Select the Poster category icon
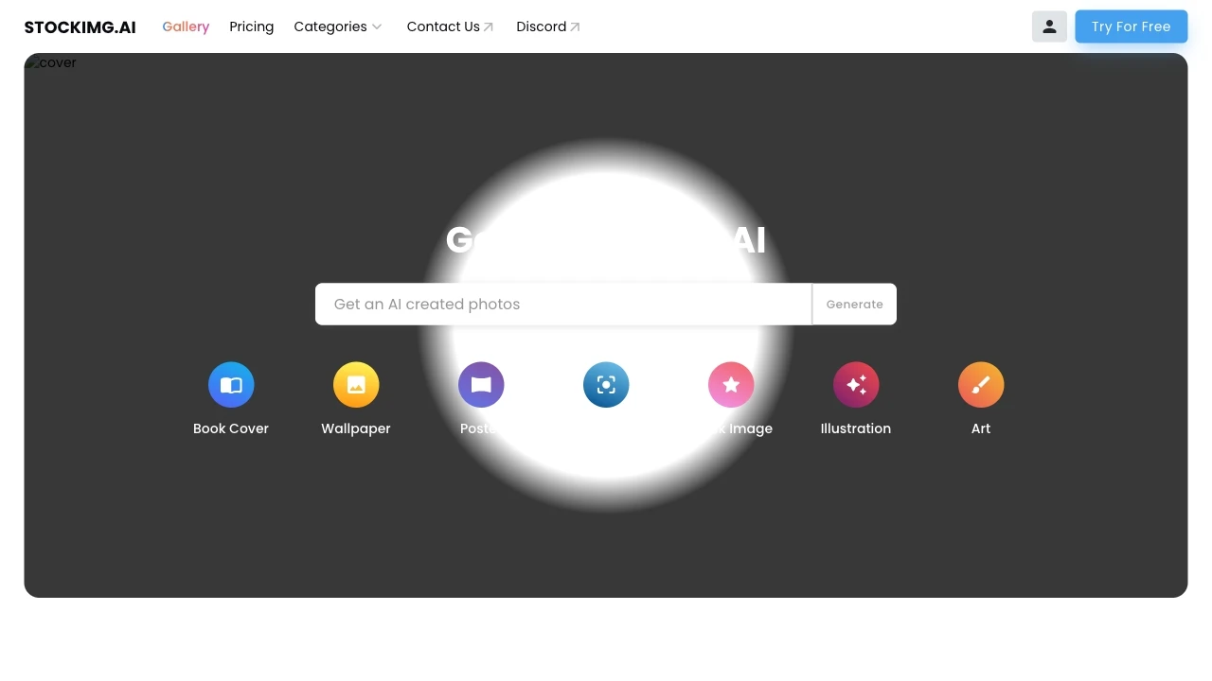The height and width of the screenshot is (681, 1212). tap(481, 384)
